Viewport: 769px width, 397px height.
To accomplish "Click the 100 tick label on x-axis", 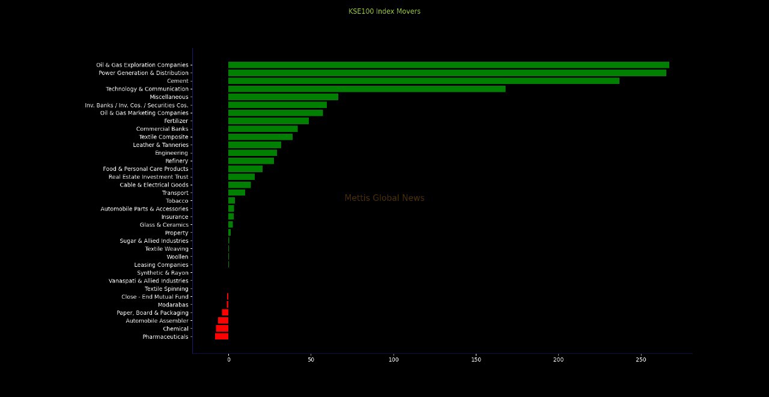I will point(394,359).
